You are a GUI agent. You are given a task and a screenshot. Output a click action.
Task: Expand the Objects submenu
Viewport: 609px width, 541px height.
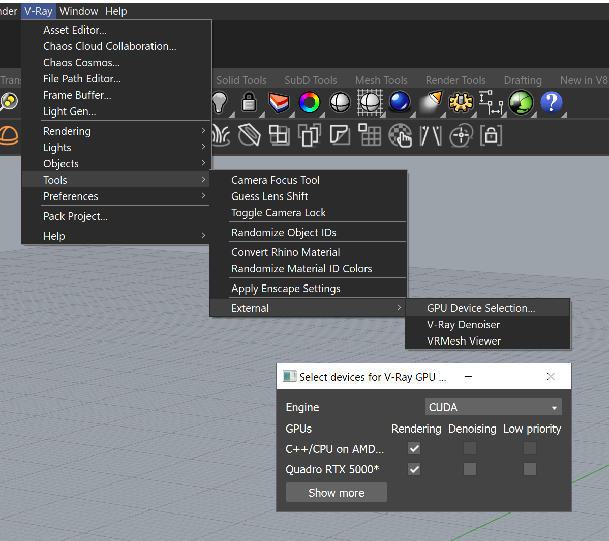[x=116, y=164]
